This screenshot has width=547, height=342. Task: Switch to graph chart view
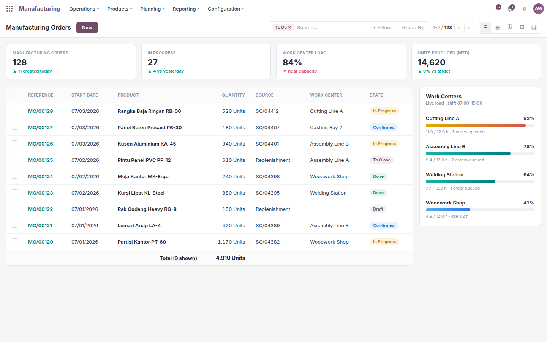click(534, 27)
